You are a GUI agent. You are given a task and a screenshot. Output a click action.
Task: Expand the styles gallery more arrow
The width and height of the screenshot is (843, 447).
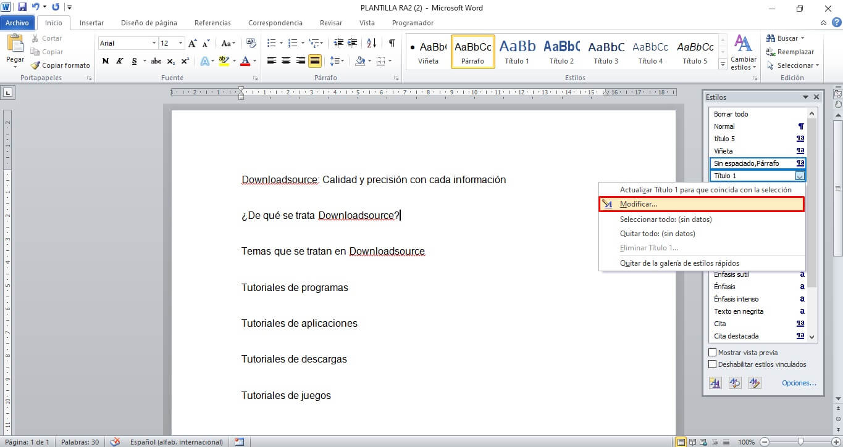pos(723,64)
